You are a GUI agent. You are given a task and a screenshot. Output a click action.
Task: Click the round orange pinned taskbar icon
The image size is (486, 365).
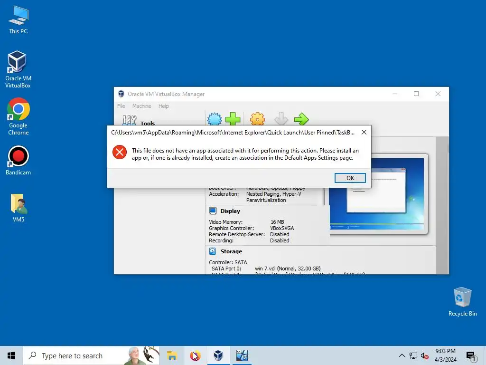(195, 355)
